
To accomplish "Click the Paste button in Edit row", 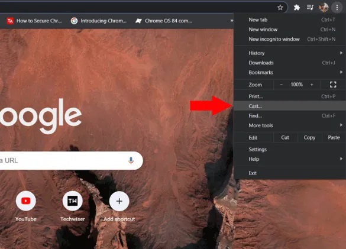I will click(334, 138).
